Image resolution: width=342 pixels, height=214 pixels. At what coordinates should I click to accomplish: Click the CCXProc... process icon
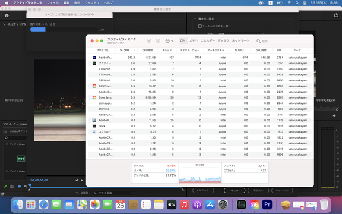[x=94, y=86]
